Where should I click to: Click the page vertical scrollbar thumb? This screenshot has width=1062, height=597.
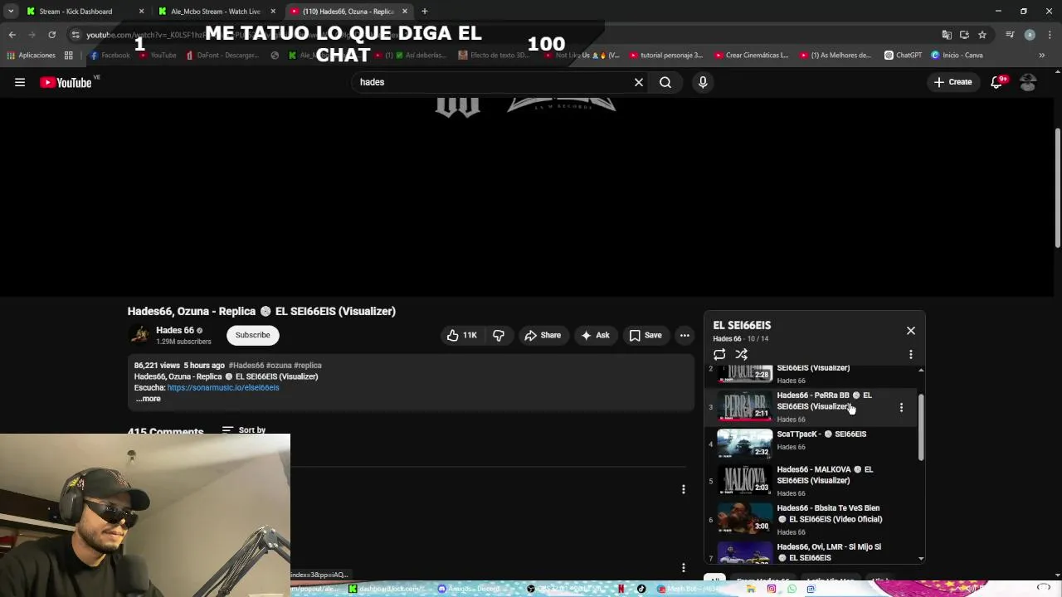point(1058,187)
